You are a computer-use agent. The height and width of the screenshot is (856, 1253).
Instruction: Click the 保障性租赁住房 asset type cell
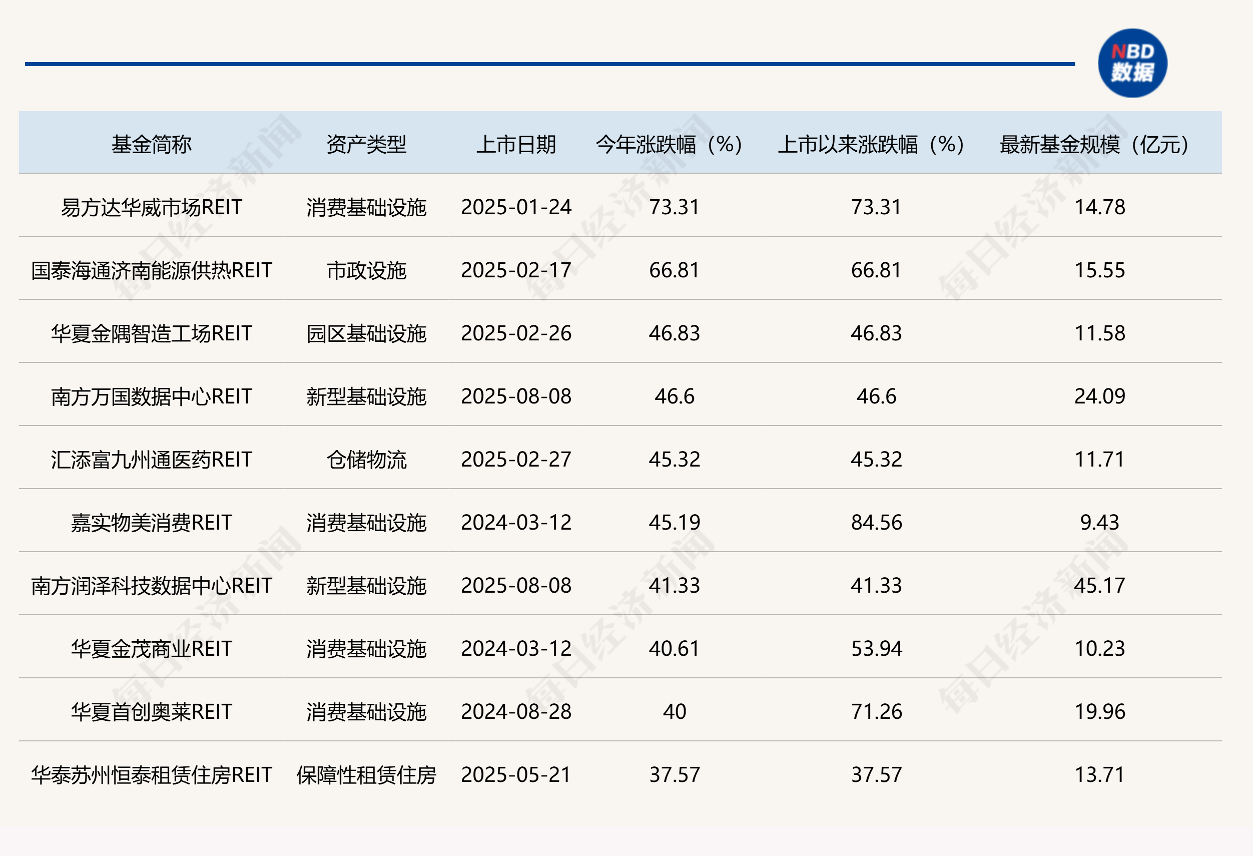coord(366,774)
